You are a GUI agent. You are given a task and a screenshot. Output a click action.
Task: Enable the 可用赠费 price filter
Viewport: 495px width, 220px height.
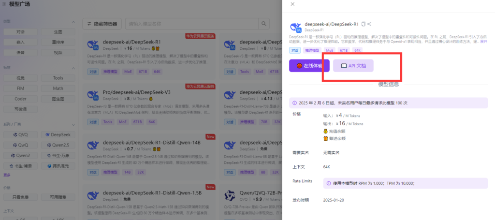[x=58, y=197]
